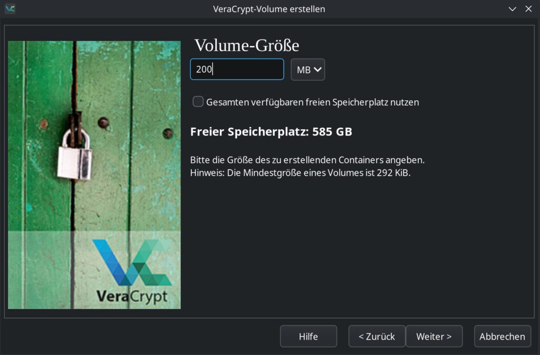Open the MB size unit dropdown
The height and width of the screenshot is (355, 540).
click(307, 70)
